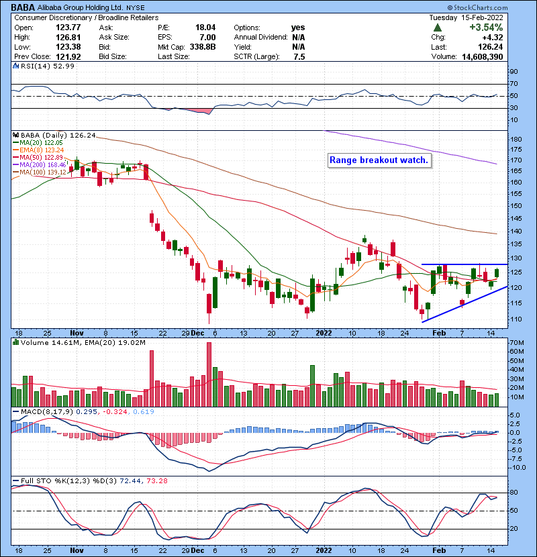537x557 pixels.
Task: Click the MACD axis label -10.0
Action: 517,468
